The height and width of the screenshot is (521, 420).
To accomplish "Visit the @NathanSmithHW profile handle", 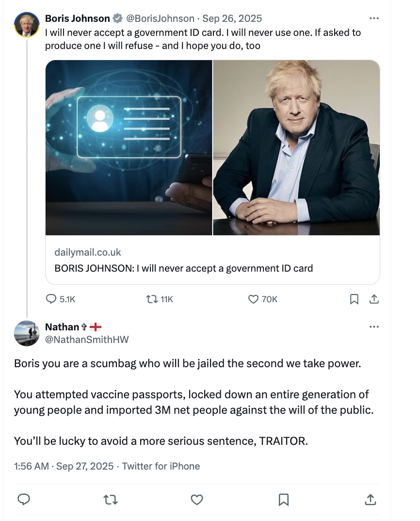I will coord(87,340).
